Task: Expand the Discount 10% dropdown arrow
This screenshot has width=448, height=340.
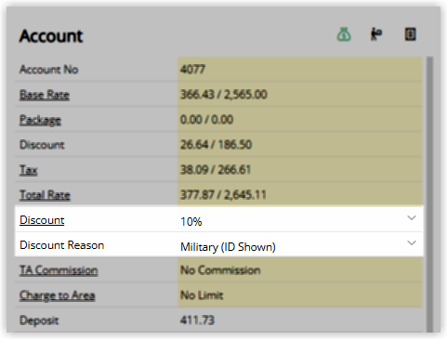Action: [x=412, y=218]
